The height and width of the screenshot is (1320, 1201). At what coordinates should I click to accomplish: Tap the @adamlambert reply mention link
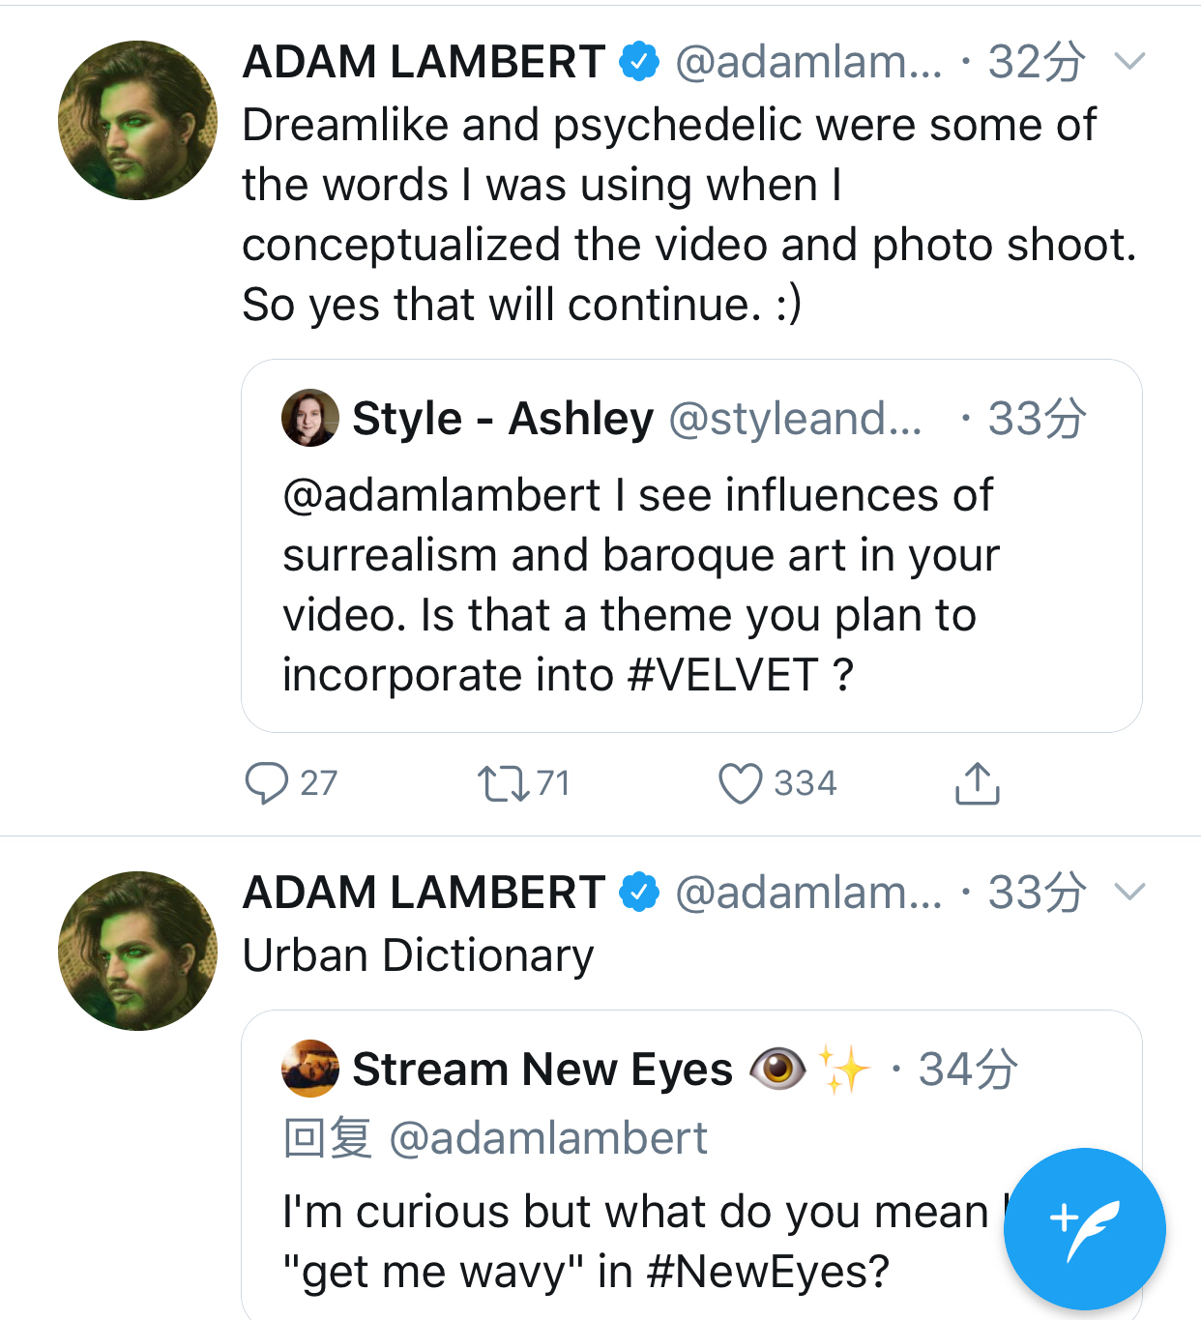tap(547, 1138)
